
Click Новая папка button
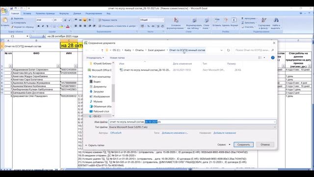tap(117, 58)
